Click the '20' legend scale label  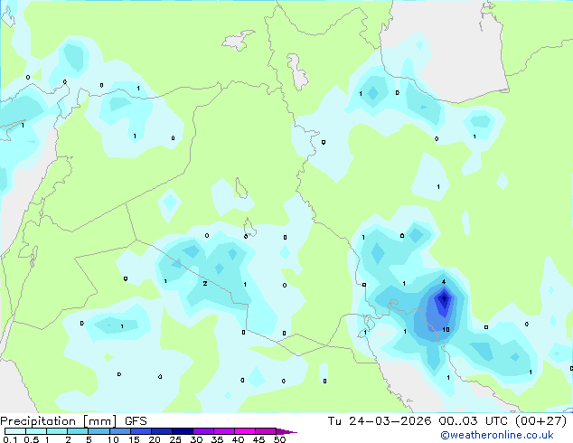[155, 439]
